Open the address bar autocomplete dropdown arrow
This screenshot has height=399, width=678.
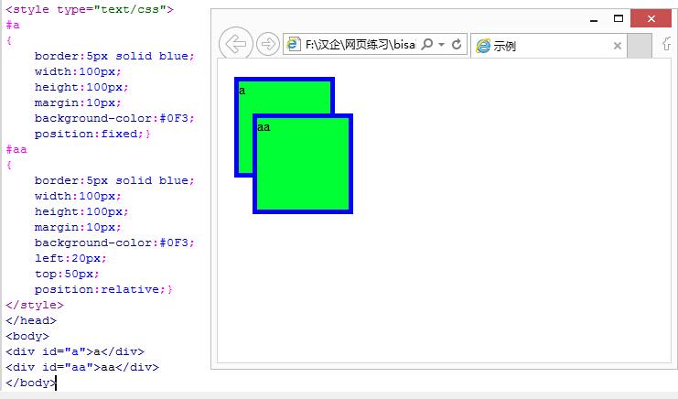coord(441,44)
